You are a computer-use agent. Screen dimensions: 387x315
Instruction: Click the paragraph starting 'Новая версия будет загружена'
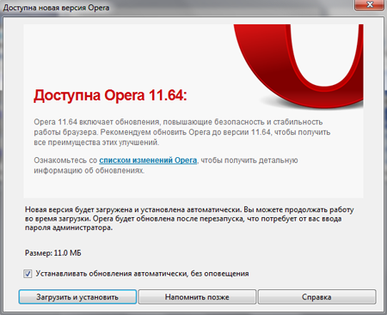[x=189, y=219]
